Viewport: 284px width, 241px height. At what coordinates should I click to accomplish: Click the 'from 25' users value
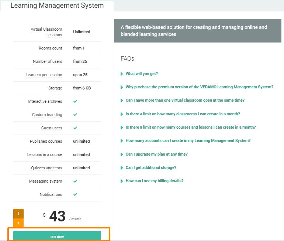point(80,61)
